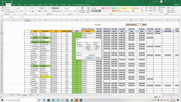This screenshot has width=181, height=102.
Task: Click the AutoSum sigma icon
Action: point(159,7)
